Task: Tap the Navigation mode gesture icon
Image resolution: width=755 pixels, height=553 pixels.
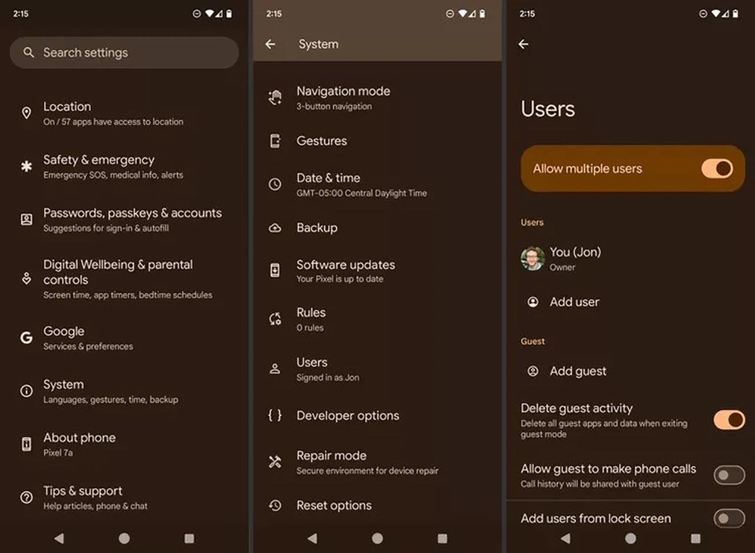Action: pos(275,97)
